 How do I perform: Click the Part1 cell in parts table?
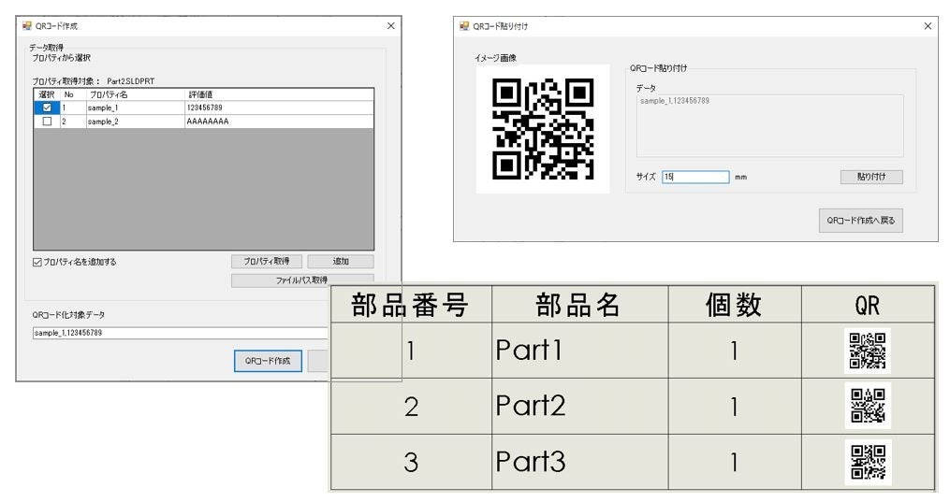click(579, 351)
